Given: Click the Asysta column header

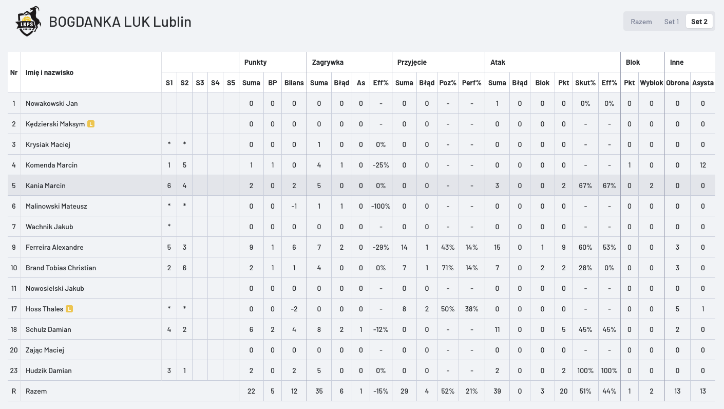Looking at the screenshot, I should [702, 83].
